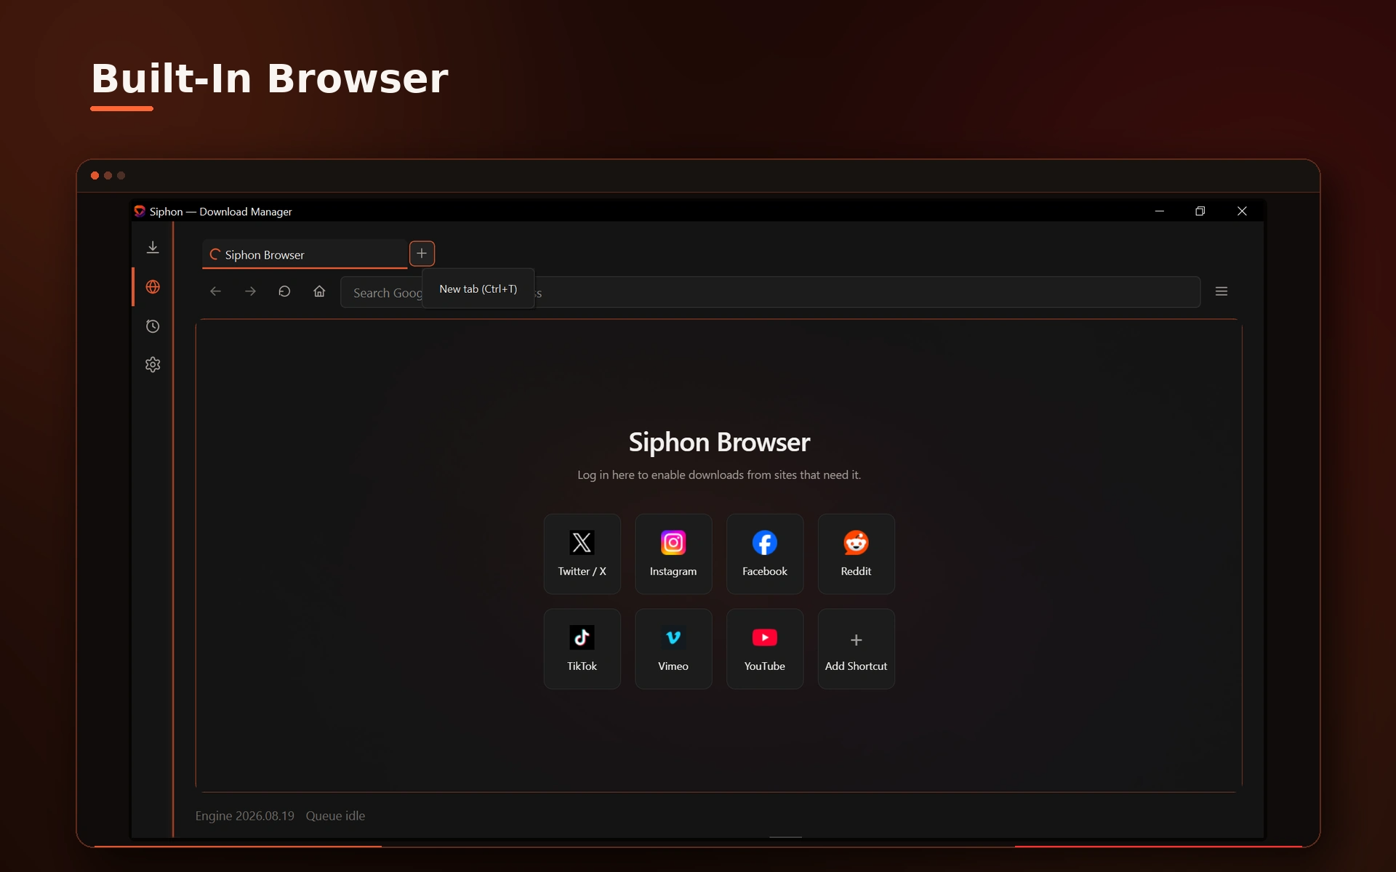This screenshot has height=872, width=1396.
Task: Click the new tab plus button
Action: pyautogui.click(x=422, y=254)
